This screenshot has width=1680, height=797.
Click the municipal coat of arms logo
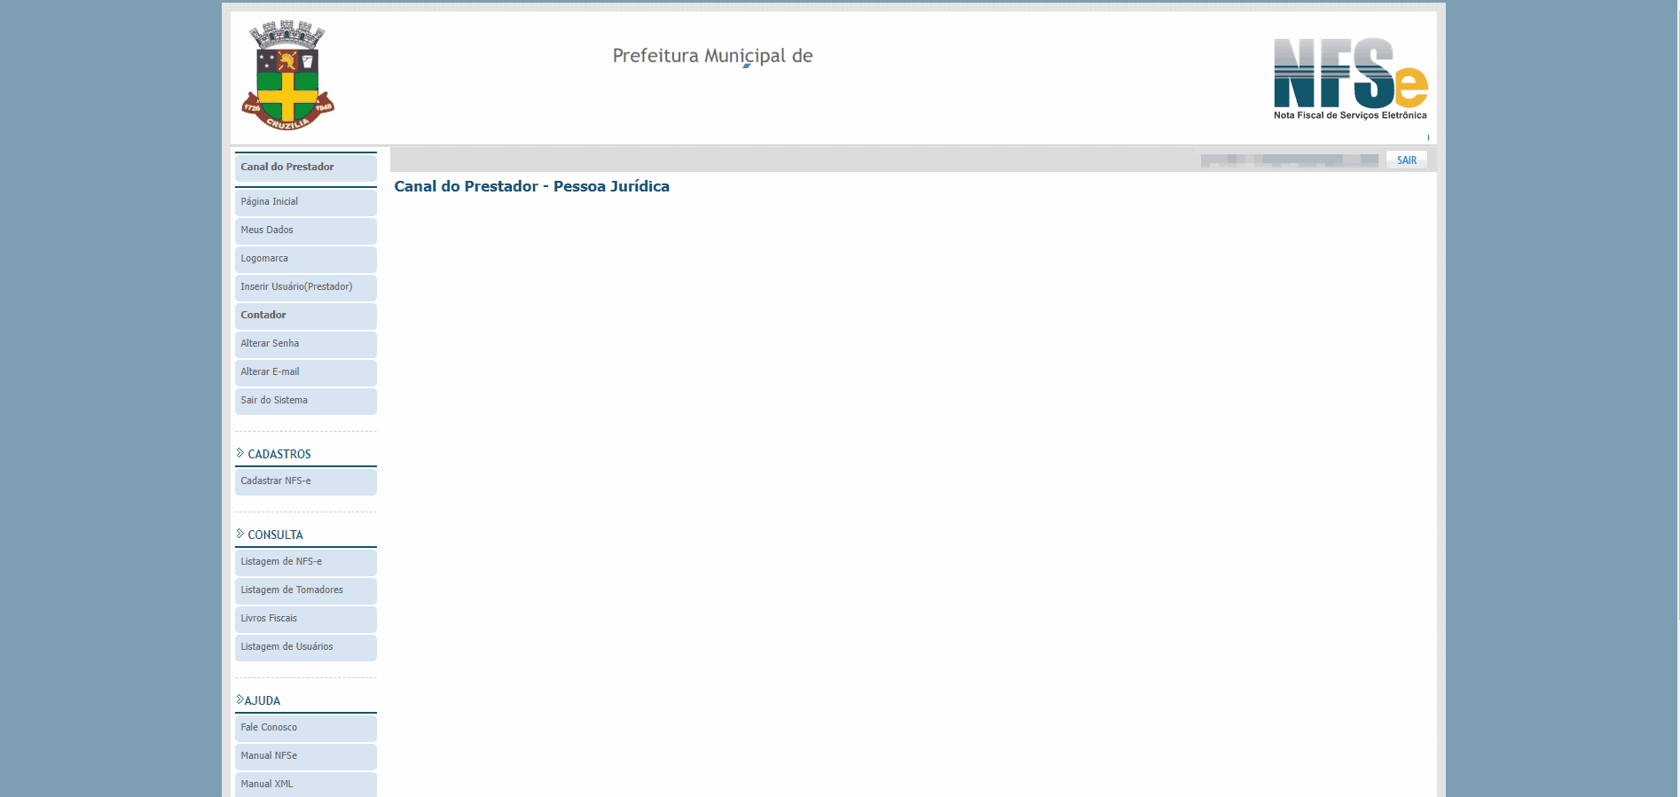(287, 76)
